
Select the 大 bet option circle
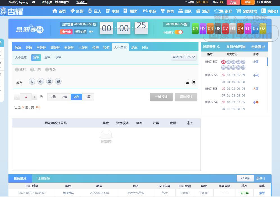pyautogui.click(x=32, y=82)
